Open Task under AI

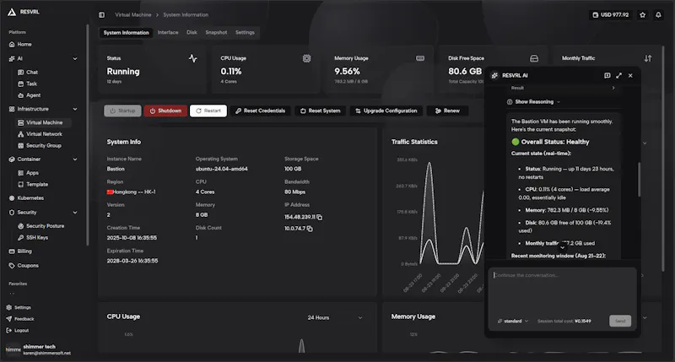click(x=31, y=84)
